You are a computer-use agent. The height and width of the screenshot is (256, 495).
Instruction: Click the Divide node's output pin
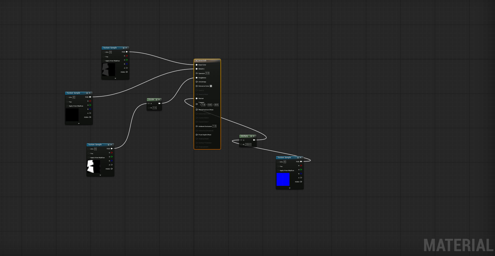pos(159,104)
